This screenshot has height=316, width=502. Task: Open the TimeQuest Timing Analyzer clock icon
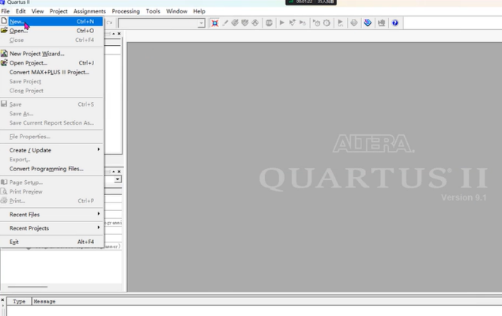327,23
